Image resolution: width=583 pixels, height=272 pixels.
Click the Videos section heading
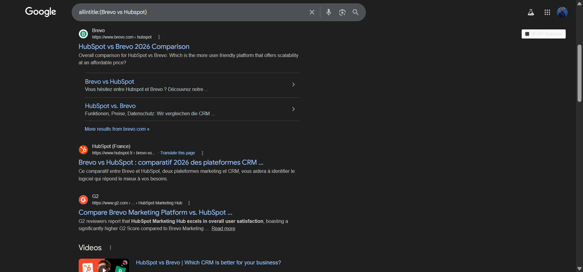(90, 247)
